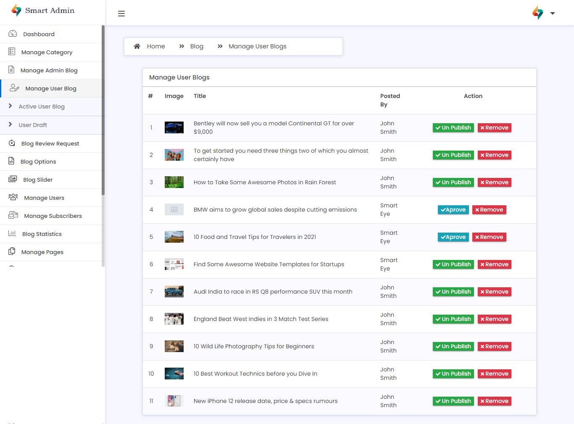
Task: Expand the User Draft submenu
Action: pos(33,125)
